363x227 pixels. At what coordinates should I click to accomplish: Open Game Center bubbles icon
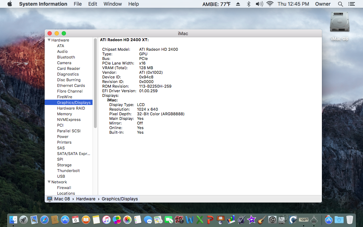(117, 220)
